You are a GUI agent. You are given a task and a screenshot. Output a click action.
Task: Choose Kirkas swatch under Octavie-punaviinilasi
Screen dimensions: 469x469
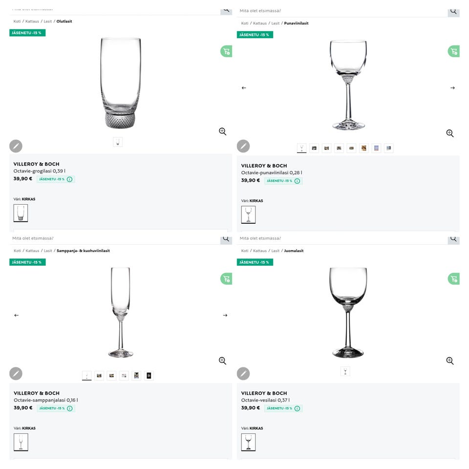point(248,214)
